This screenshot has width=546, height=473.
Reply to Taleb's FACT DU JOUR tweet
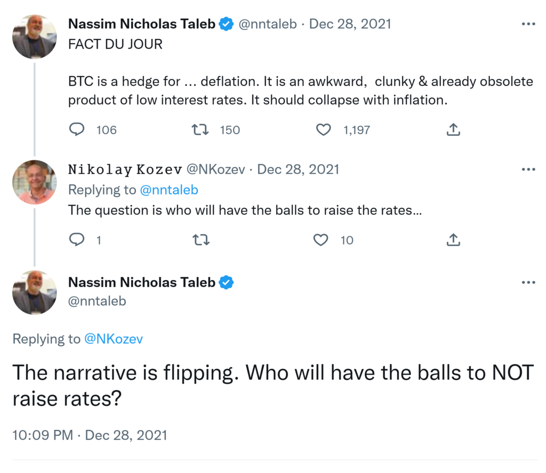tap(78, 129)
